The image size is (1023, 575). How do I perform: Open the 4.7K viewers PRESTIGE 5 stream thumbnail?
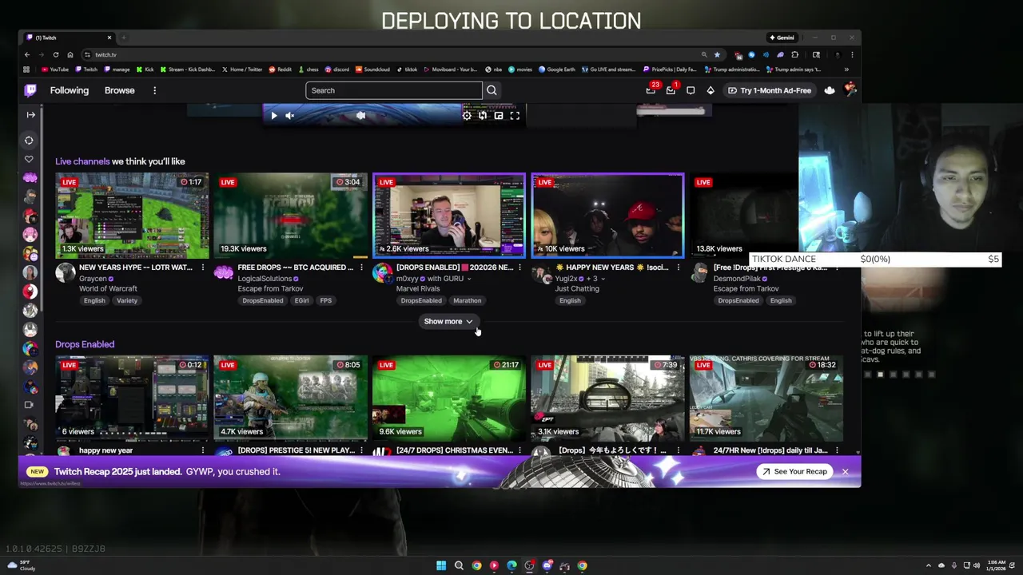(x=290, y=398)
